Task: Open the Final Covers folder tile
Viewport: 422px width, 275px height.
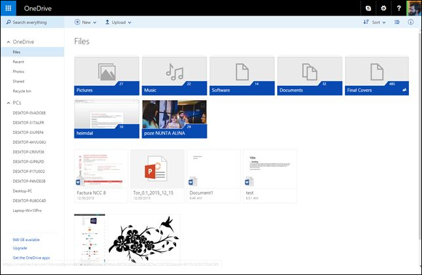Action: [x=377, y=76]
